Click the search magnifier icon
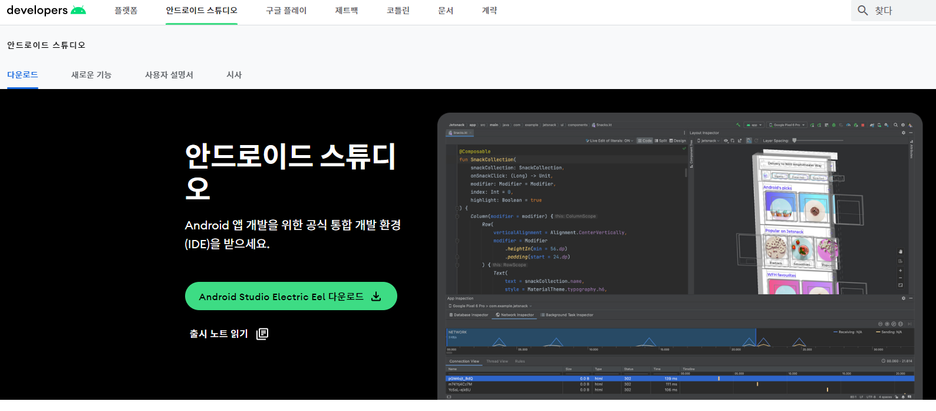 point(863,11)
